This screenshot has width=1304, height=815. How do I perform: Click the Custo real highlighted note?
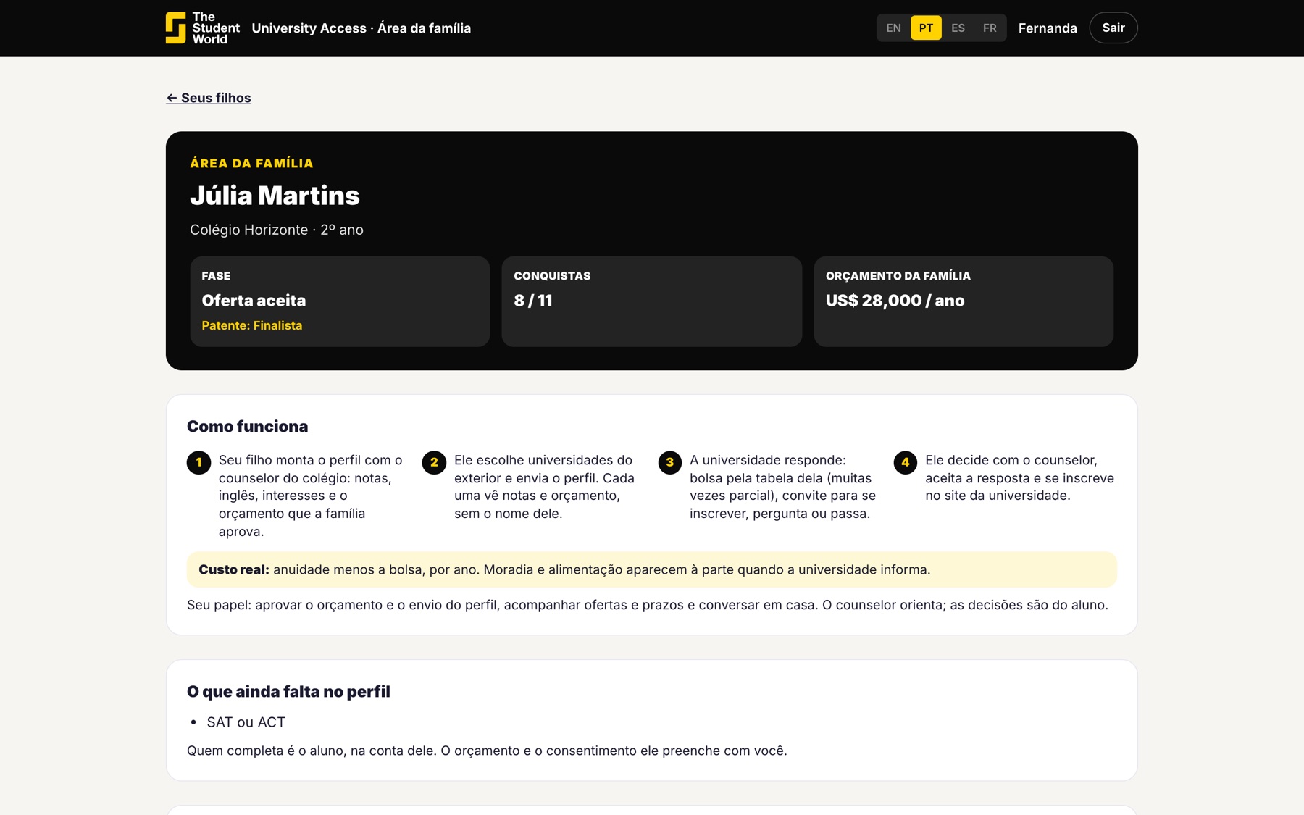click(x=651, y=569)
